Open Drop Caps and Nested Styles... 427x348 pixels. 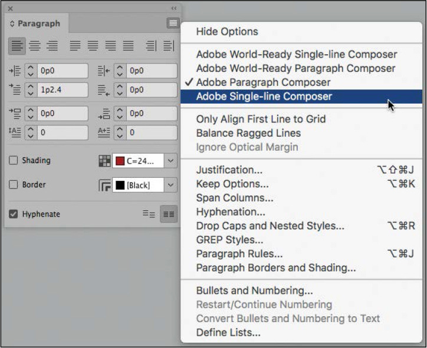(301, 226)
